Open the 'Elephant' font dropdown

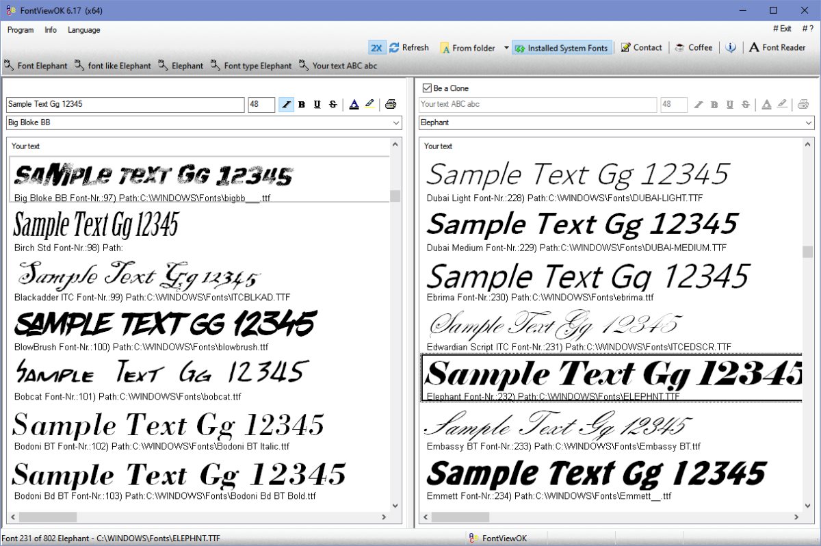coord(616,122)
